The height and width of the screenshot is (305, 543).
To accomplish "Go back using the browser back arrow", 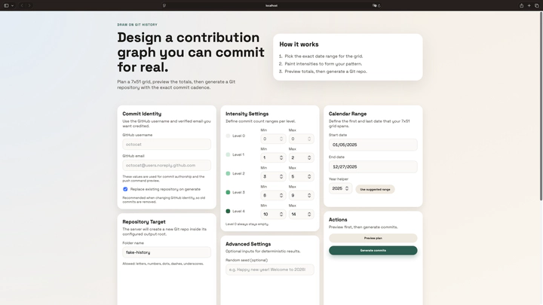I will [x=22, y=5].
